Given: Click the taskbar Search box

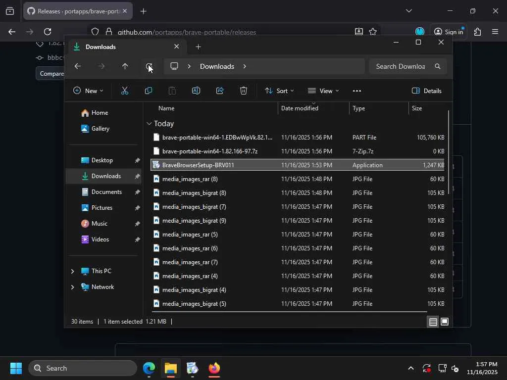Looking at the screenshot, I should (x=83, y=368).
